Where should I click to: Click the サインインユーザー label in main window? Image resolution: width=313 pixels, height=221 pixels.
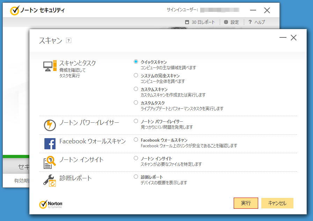tap(182, 10)
